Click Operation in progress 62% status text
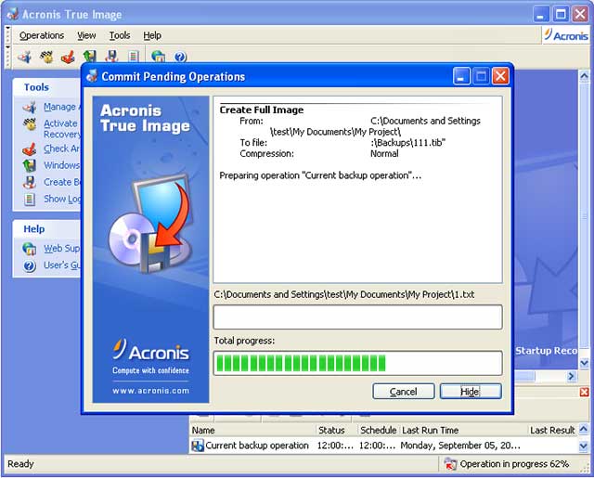Image resolution: width=594 pixels, height=478 pixels. pos(514,464)
